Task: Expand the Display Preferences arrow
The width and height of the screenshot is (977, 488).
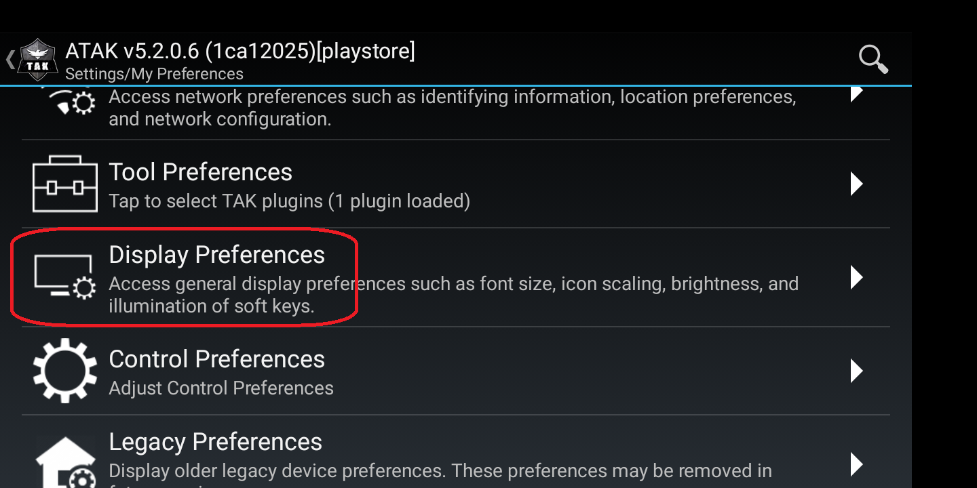Action: click(856, 277)
